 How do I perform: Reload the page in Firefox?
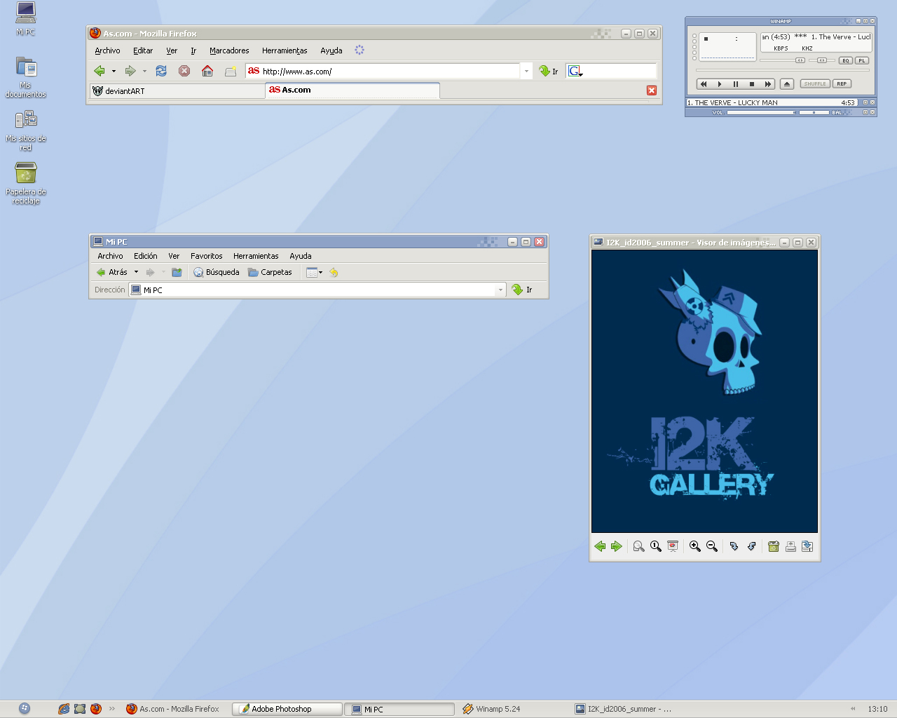click(x=161, y=71)
